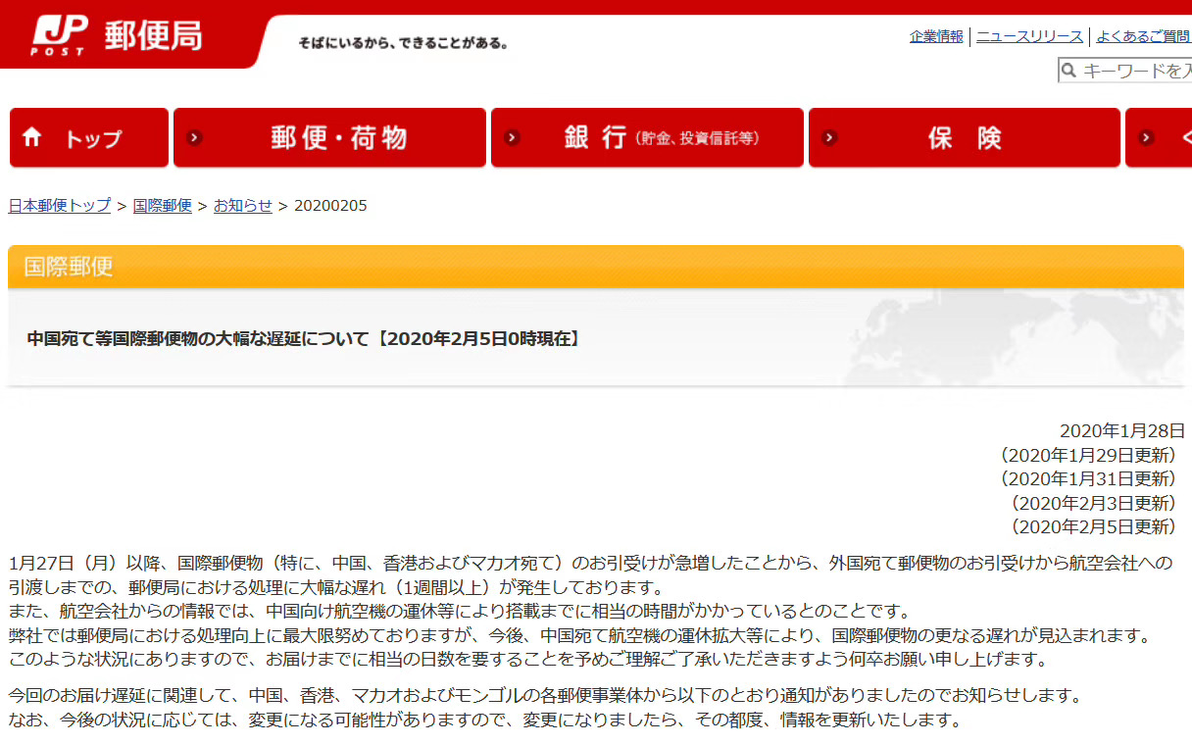Open the JP POST 郵便局 logo

tap(118, 36)
